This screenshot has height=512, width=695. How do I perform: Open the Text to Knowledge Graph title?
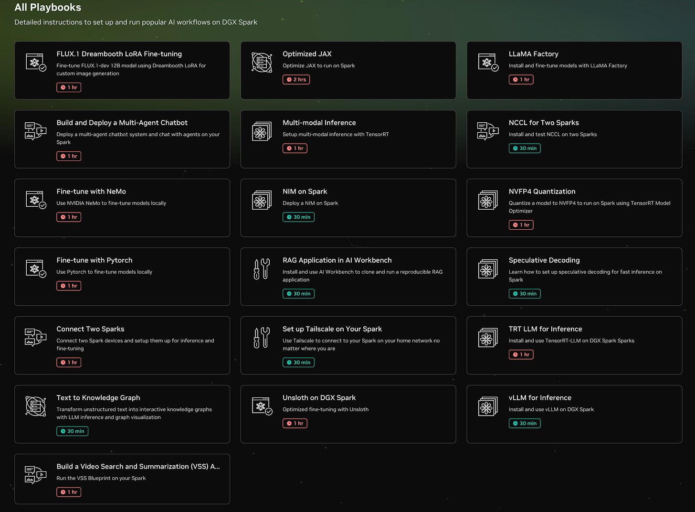click(98, 398)
